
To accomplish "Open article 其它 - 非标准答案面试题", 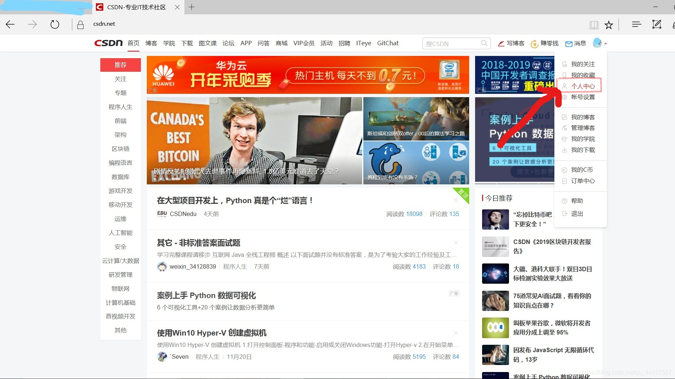I will [x=199, y=243].
